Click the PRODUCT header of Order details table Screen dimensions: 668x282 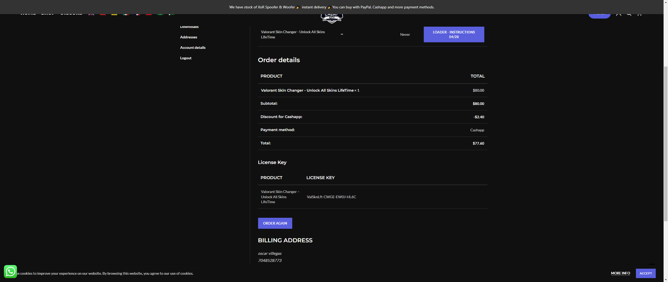click(x=271, y=76)
